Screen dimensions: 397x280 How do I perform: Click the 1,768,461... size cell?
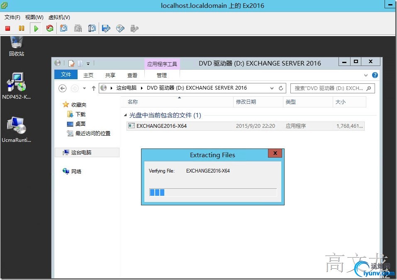point(350,126)
